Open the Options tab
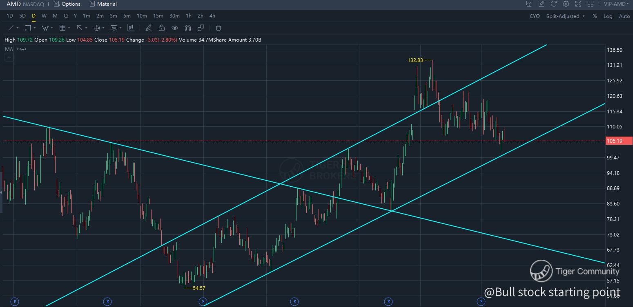The width and height of the screenshot is (633, 307). pos(67,4)
